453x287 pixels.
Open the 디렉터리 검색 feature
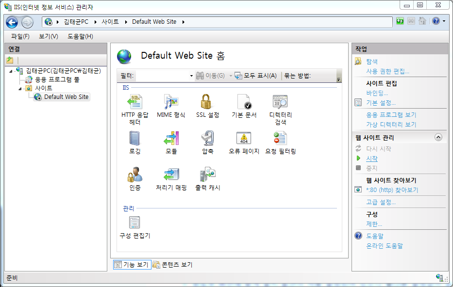(280, 109)
